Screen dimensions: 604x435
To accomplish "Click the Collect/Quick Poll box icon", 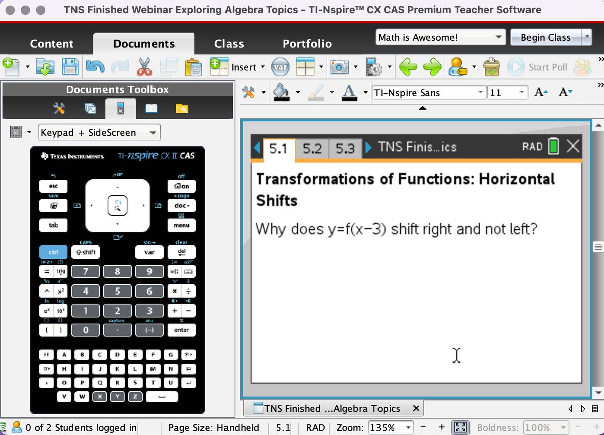I will click(491, 67).
